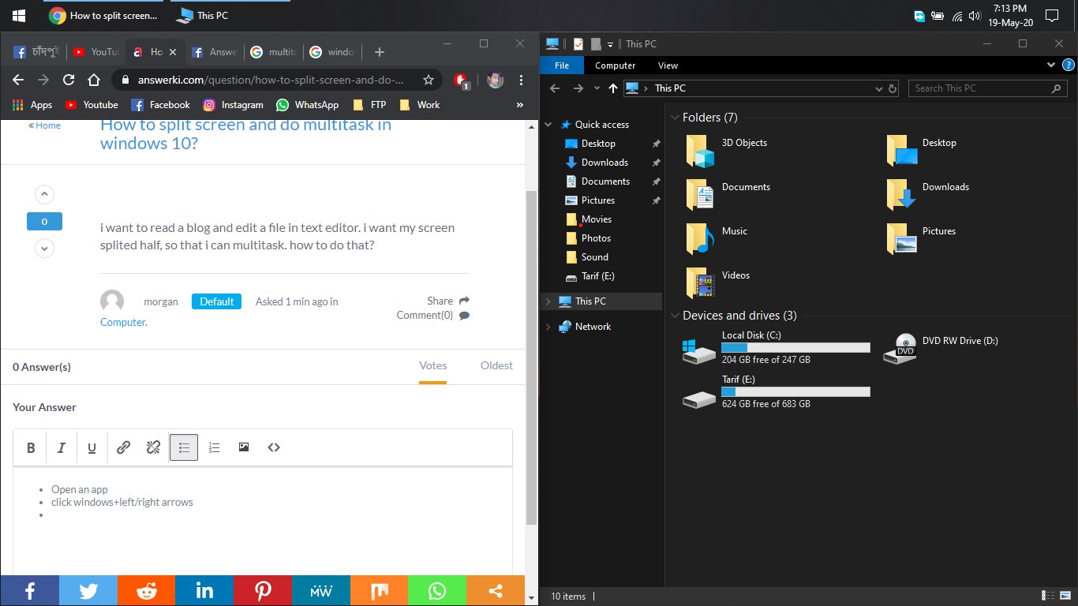The height and width of the screenshot is (606, 1078).
Task: Open the Computer category link
Action: pyautogui.click(x=122, y=322)
